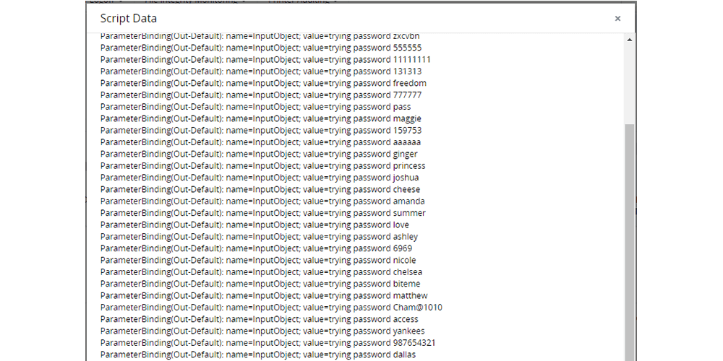
Task: Select the line with password 11111111
Action: tap(265, 59)
